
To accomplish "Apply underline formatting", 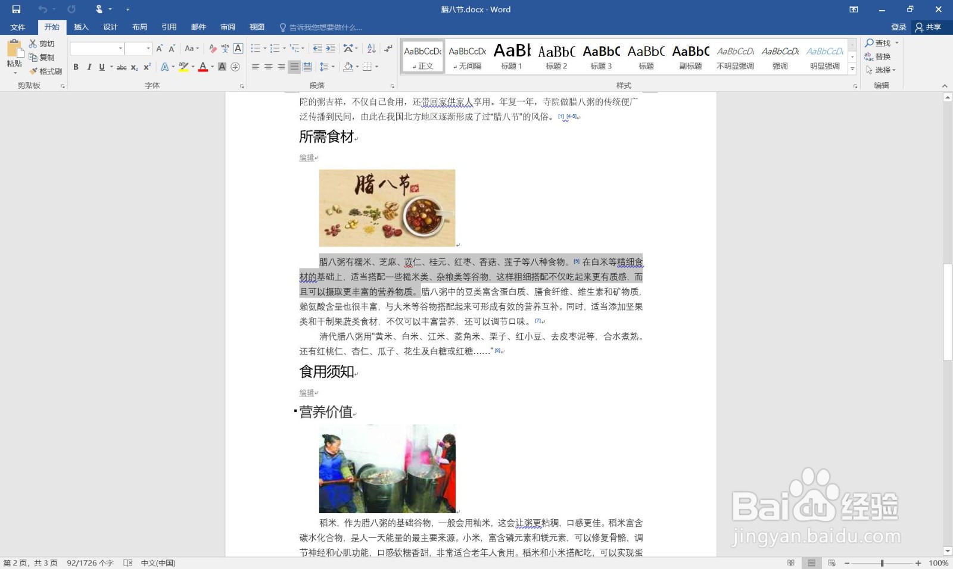I will point(101,67).
